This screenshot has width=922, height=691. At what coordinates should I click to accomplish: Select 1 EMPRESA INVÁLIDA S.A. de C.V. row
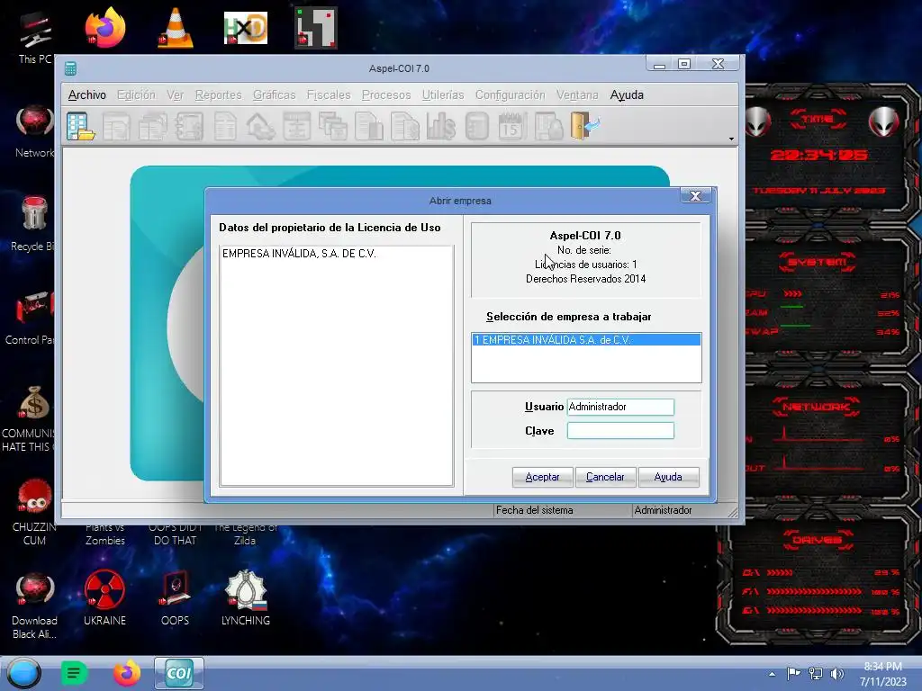pos(585,339)
